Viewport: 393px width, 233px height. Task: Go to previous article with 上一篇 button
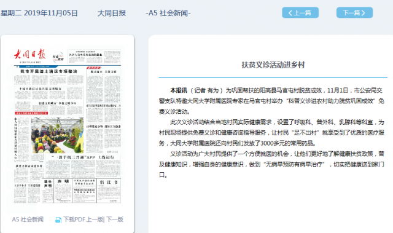coord(300,12)
